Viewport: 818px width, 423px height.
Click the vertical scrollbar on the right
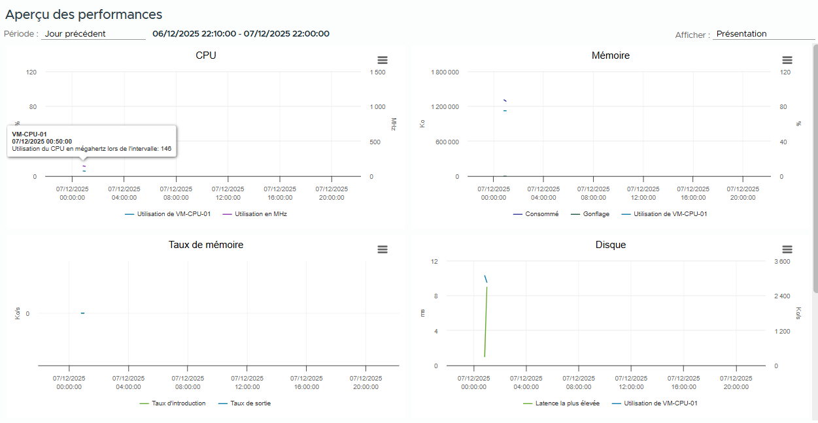[x=815, y=168]
